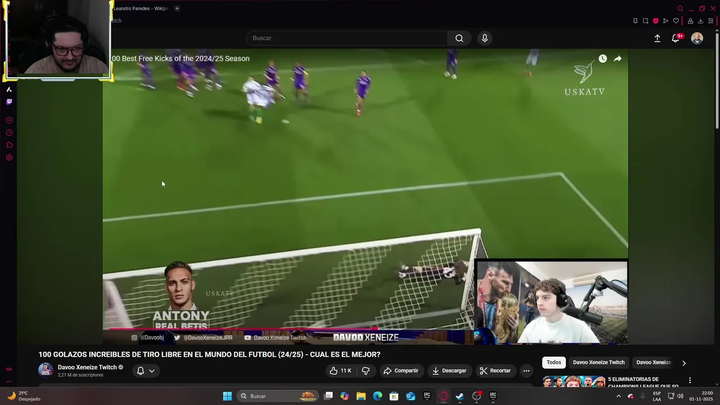Click the video title '100 Best Free Kicks of the 2024/25 Season'
This screenshot has height=405, width=720.
pyautogui.click(x=180, y=58)
